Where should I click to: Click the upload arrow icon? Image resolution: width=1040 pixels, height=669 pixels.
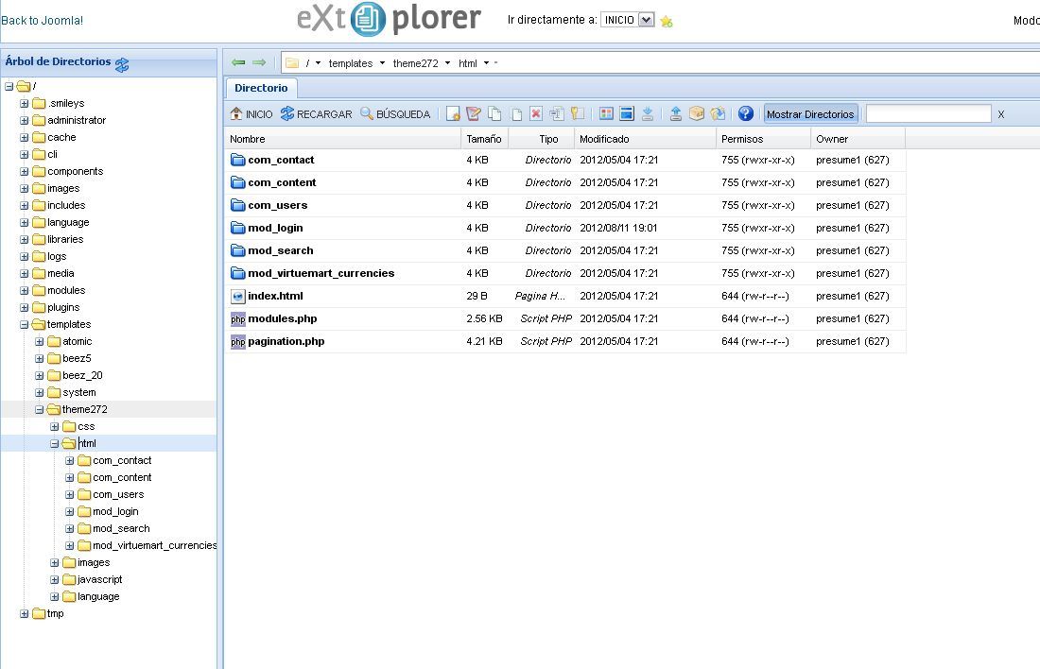coord(676,114)
